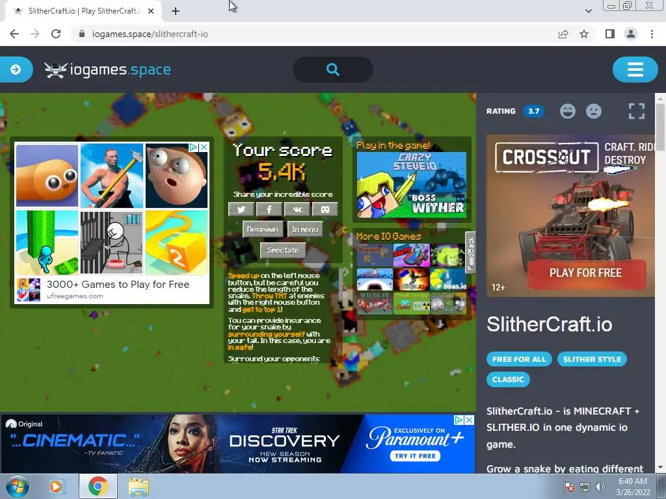
Task: Click the Respawn button
Action: (263, 229)
